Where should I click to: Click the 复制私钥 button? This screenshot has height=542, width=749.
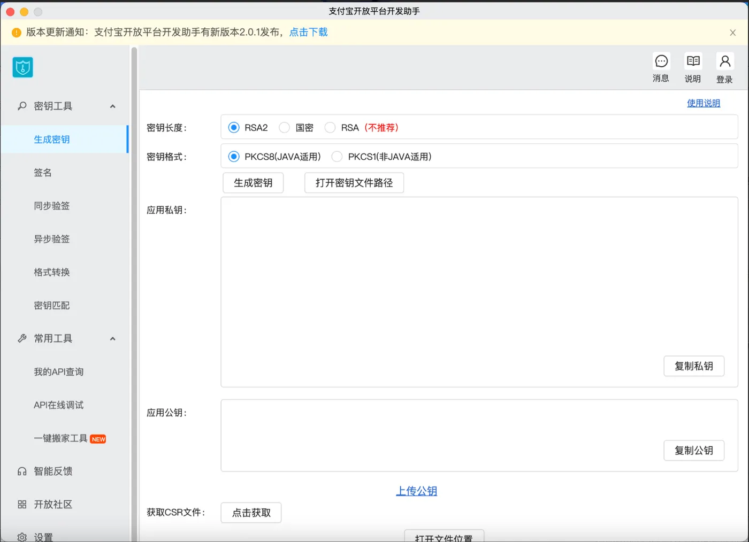[x=694, y=366]
